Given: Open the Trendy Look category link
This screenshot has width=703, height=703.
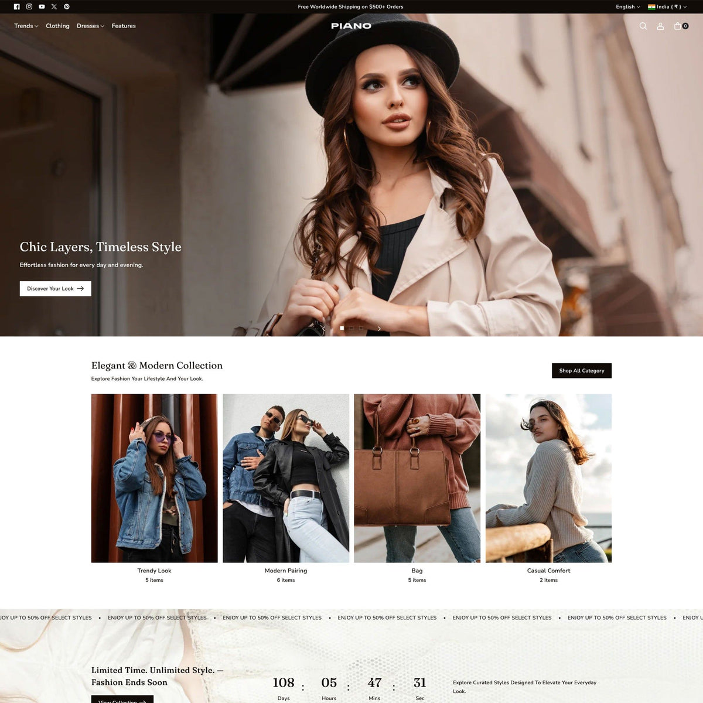Looking at the screenshot, I should point(155,571).
